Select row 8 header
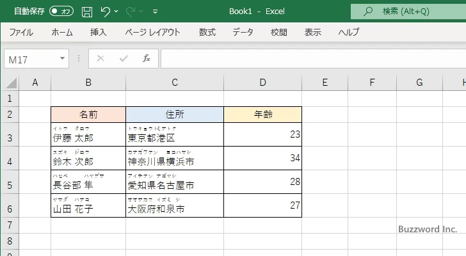This screenshot has height=256, width=466. coord(10,241)
